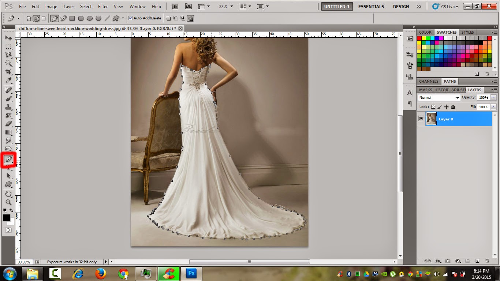Select Exclude overlapping path areas option
500x281 pixels.
[191, 18]
